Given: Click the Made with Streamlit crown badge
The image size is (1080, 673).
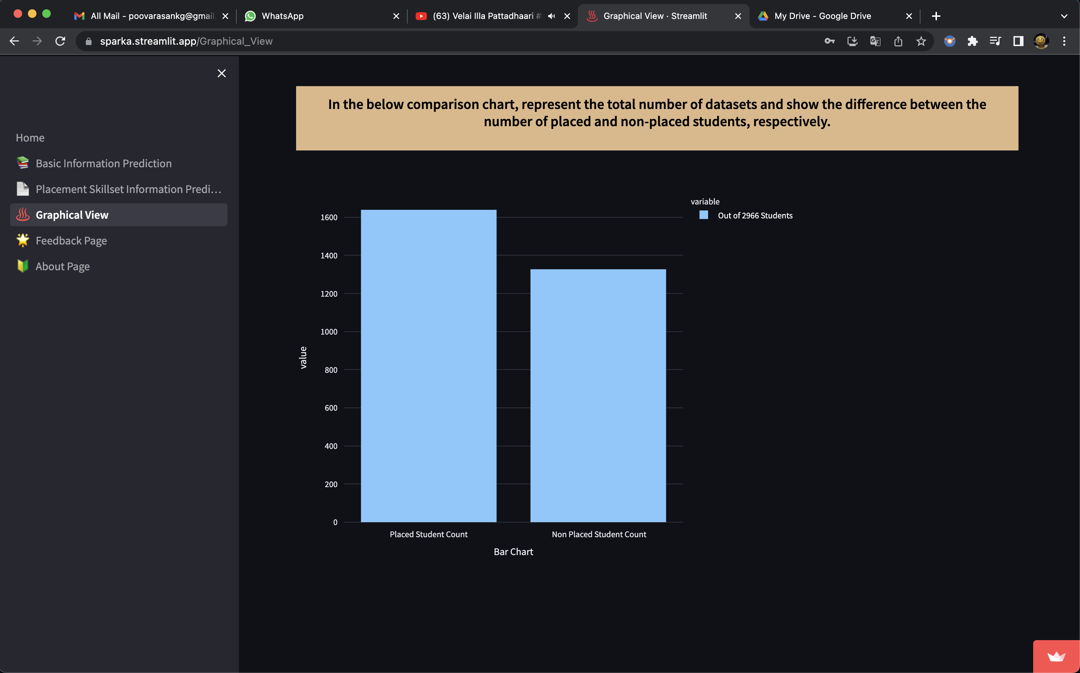Looking at the screenshot, I should point(1056,657).
